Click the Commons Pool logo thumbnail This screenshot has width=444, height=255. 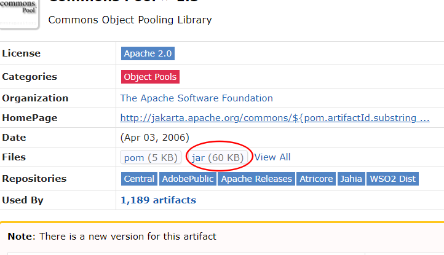click(x=18, y=14)
